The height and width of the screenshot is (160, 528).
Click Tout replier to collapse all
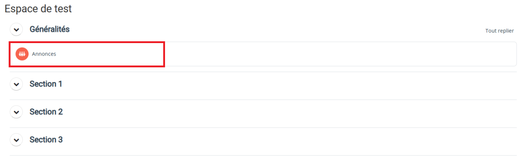click(499, 31)
